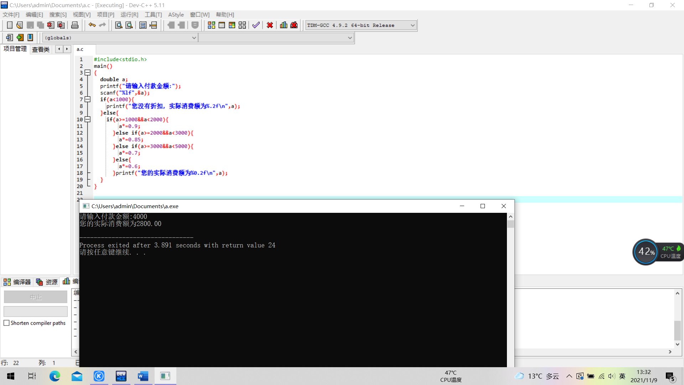Click the purple syntax check mark icon

pos(256,25)
